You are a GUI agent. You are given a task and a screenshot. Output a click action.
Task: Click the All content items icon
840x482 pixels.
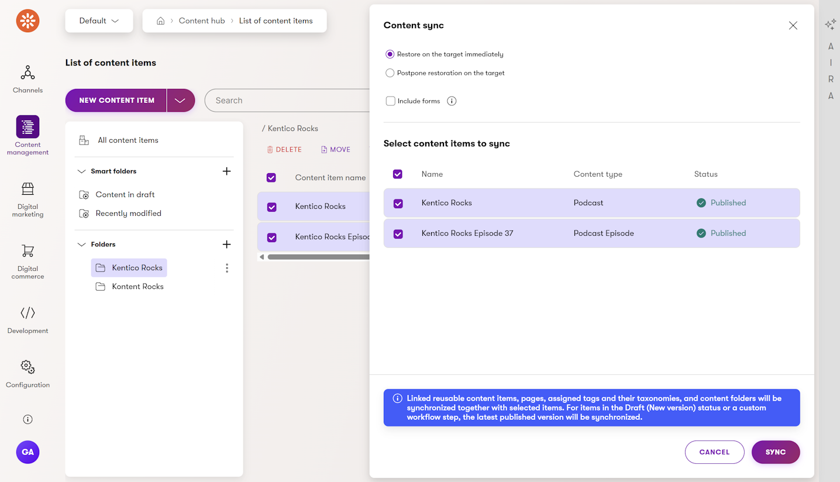click(x=84, y=140)
